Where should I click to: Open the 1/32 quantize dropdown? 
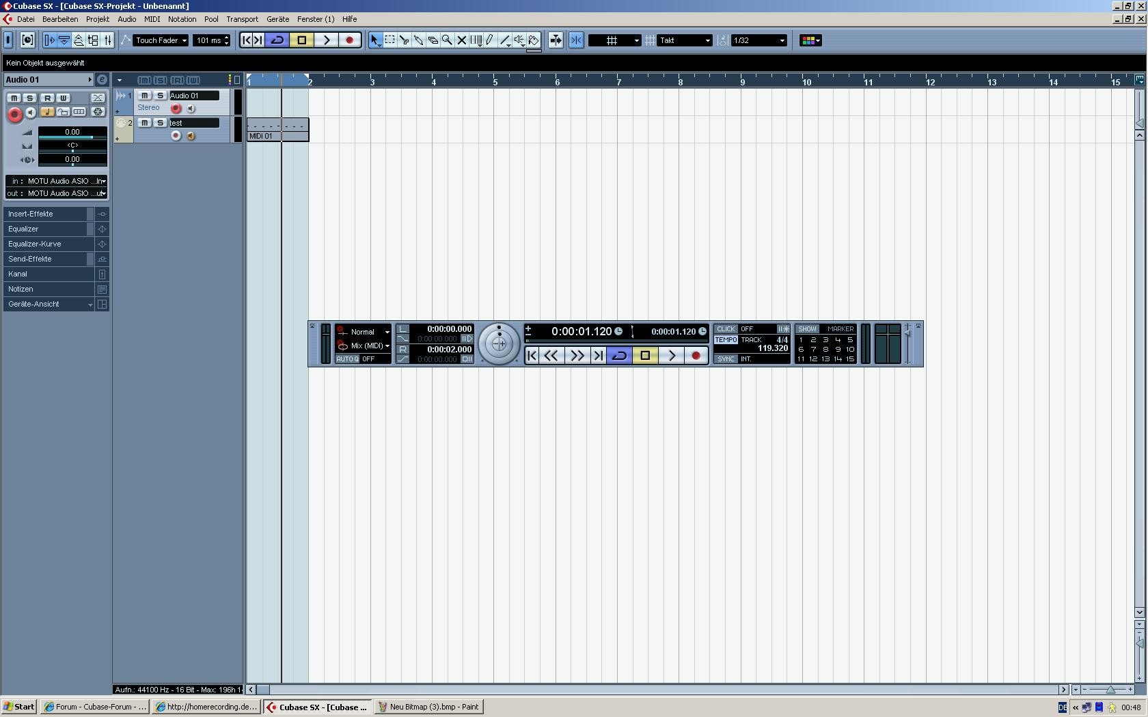[758, 40]
